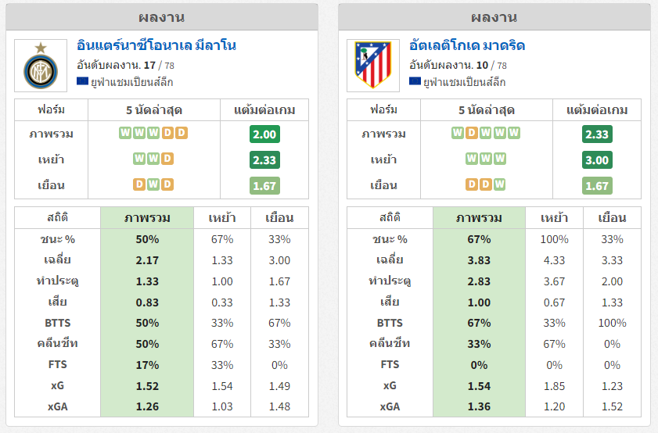Click the EU flag icon under Atletico
The width and height of the screenshot is (658, 433).
tap(415, 81)
